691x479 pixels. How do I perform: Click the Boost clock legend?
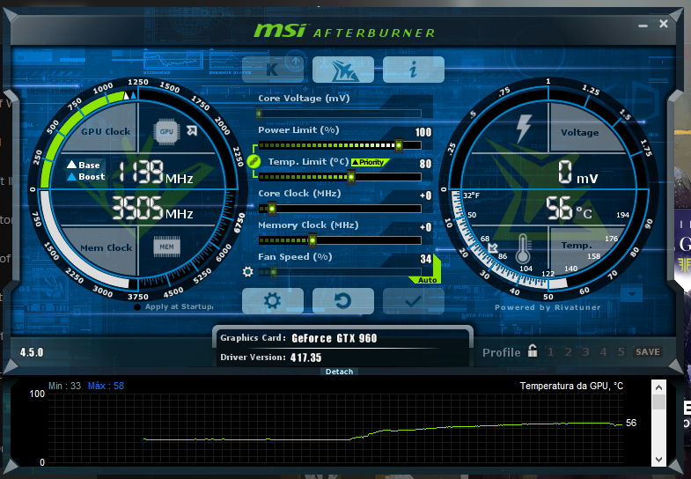[86, 176]
